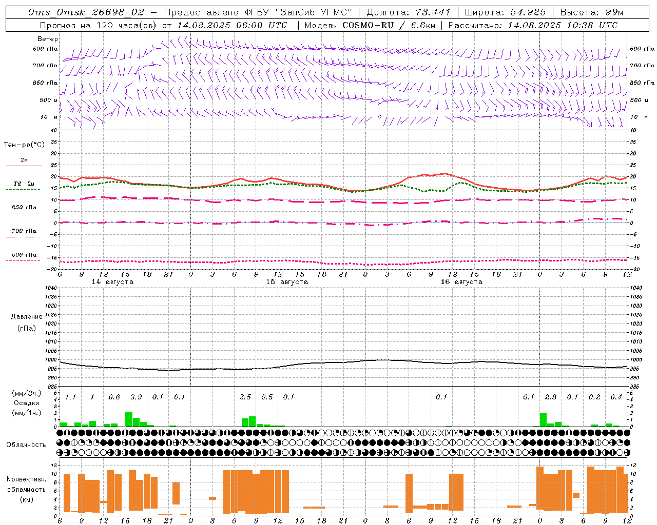Click the Тем-ра(°C) axis label
Screen dimensions: 657x525
pos(24,145)
